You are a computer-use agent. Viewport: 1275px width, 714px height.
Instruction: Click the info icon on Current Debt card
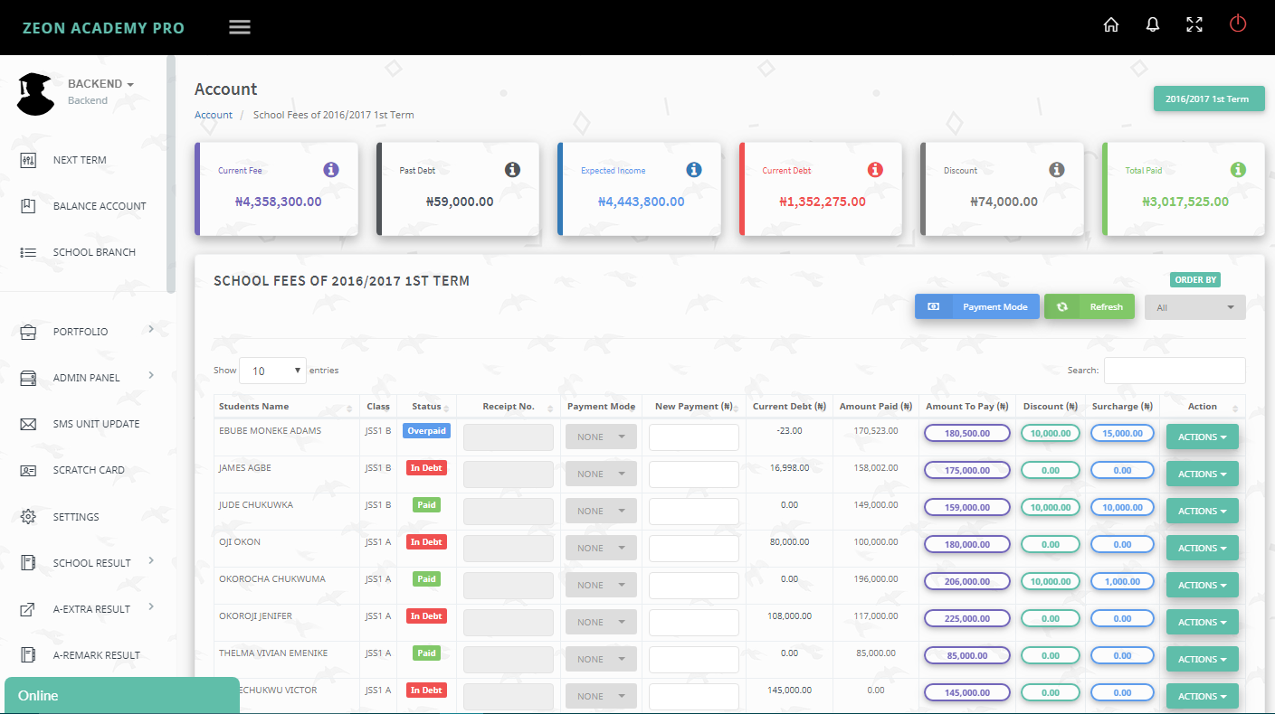click(x=875, y=170)
